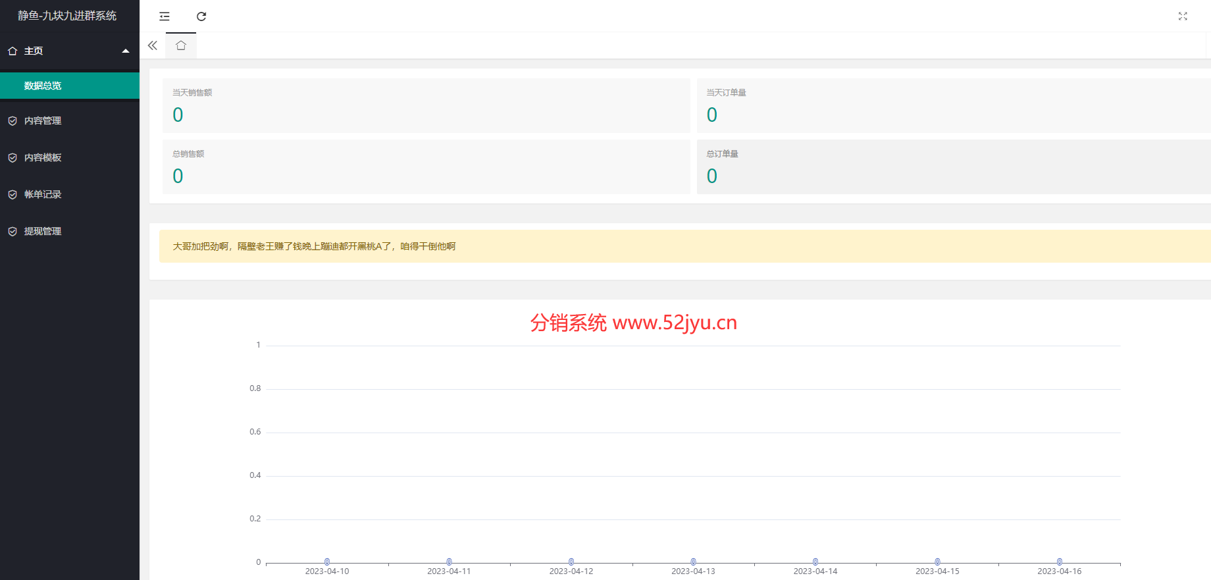This screenshot has width=1211, height=580.
Task: Enter fullscreen mode via top-right icon
Action: point(1182,16)
